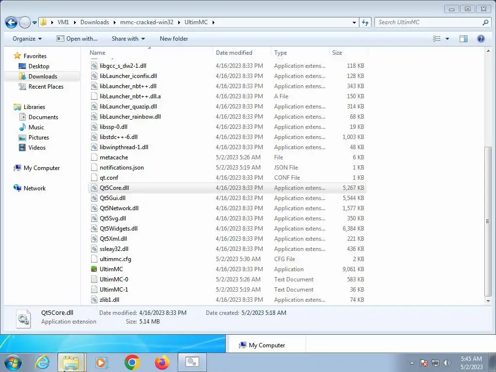Open Help via question mark icon
The image size is (496, 372).
(x=481, y=39)
